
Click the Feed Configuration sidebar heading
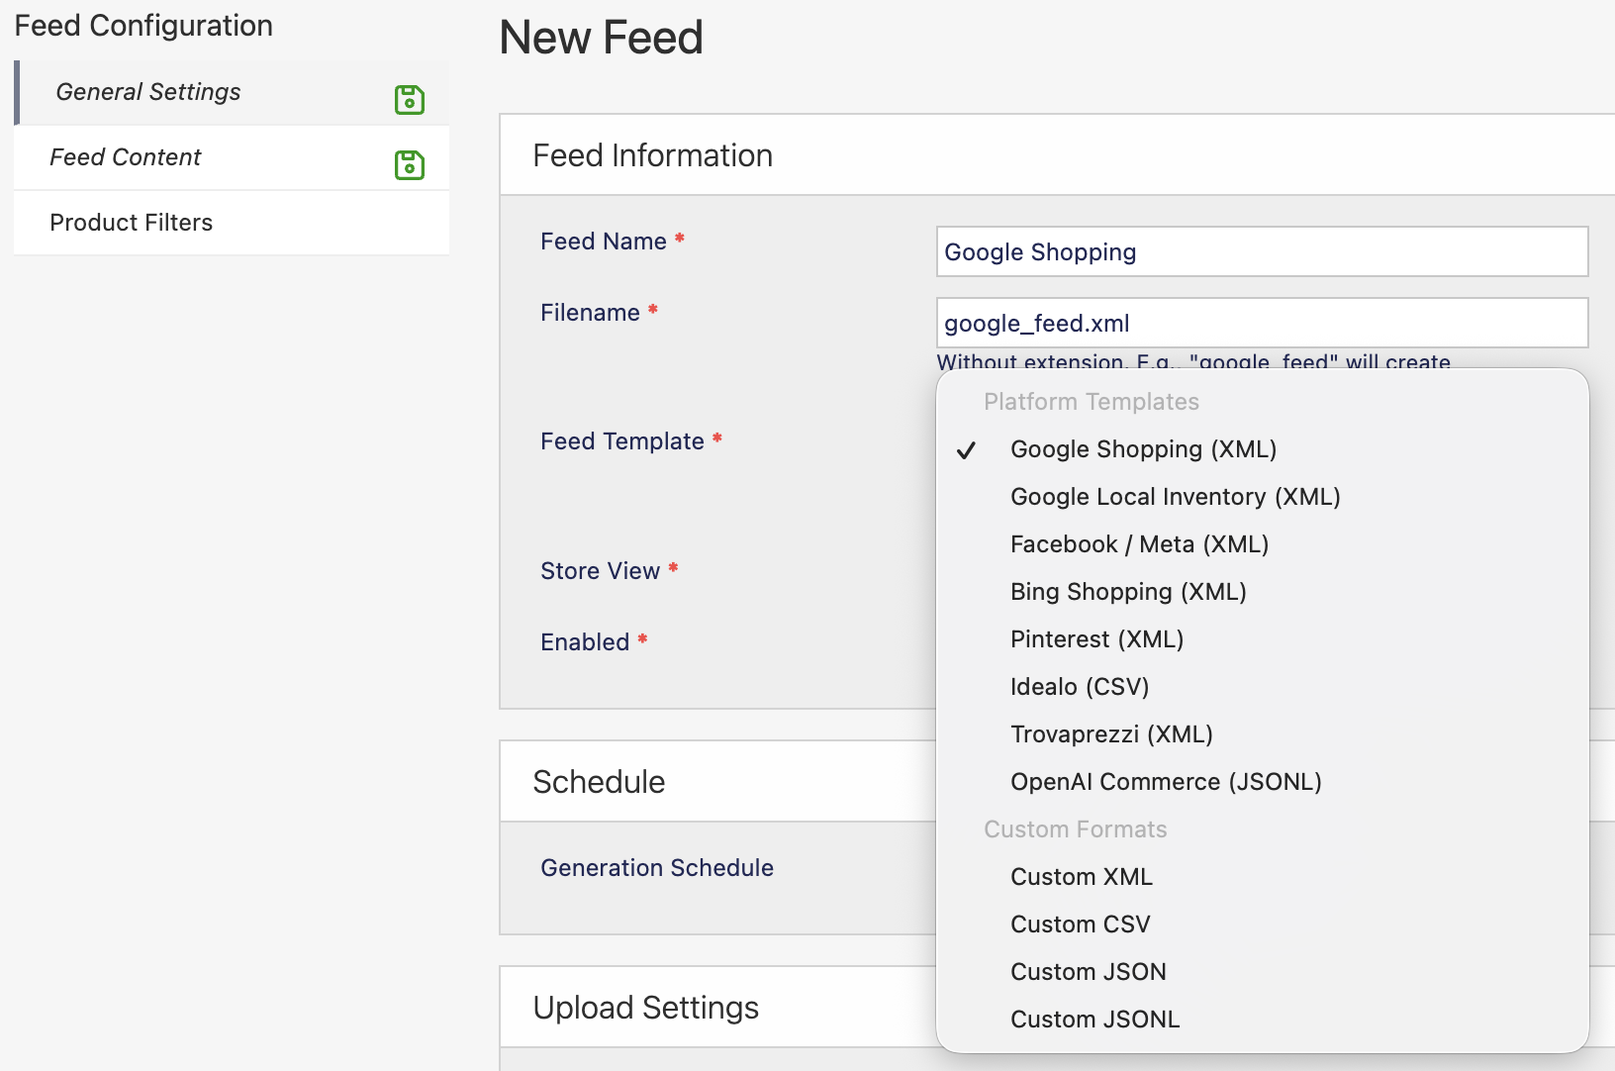[143, 26]
